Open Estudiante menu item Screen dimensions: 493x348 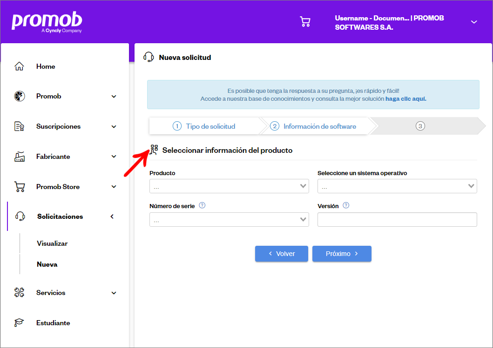click(53, 323)
